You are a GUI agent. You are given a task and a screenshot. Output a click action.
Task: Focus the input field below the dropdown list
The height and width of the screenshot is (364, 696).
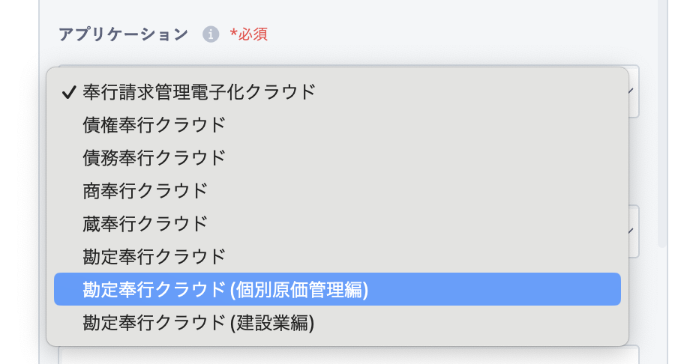click(349, 356)
